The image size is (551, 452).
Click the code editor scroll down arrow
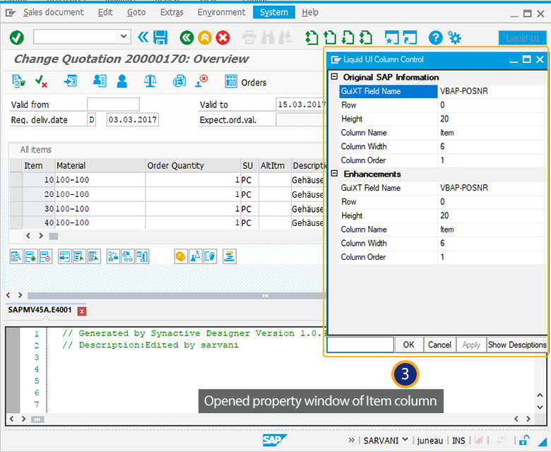(540, 407)
